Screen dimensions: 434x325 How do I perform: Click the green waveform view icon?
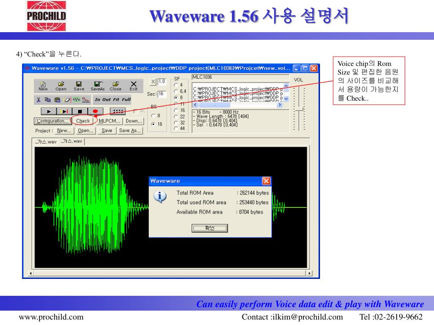77,100
